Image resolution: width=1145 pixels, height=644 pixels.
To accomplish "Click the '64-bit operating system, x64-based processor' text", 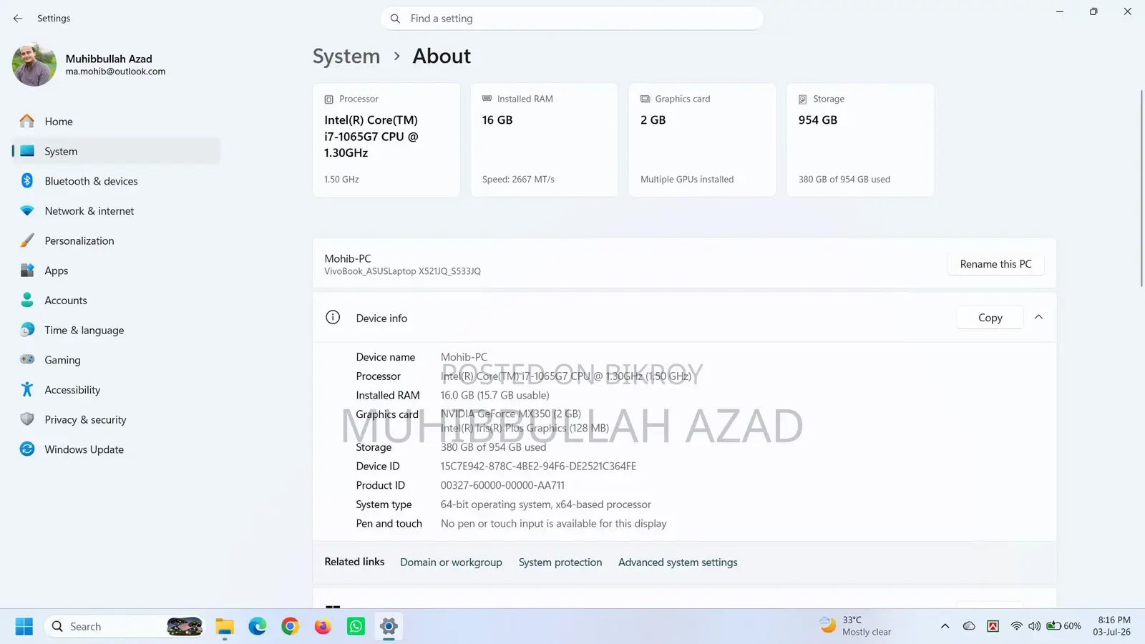I will click(546, 504).
